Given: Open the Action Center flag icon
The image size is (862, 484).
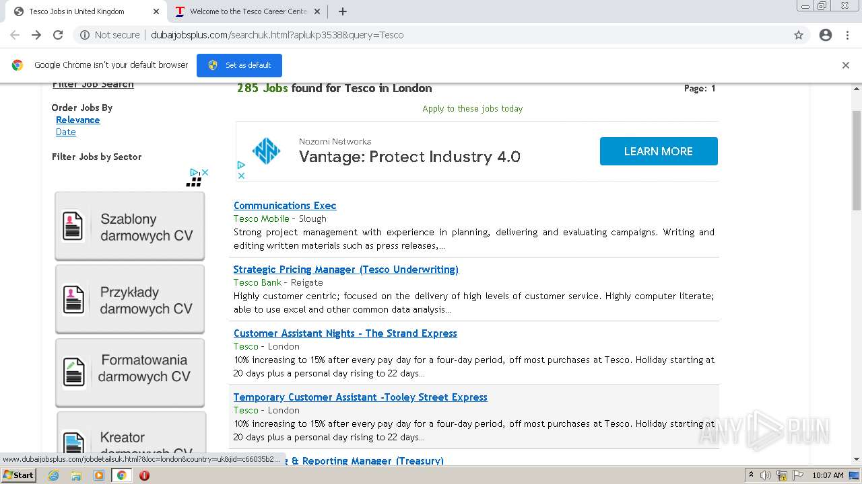Looking at the screenshot, I should click(797, 475).
